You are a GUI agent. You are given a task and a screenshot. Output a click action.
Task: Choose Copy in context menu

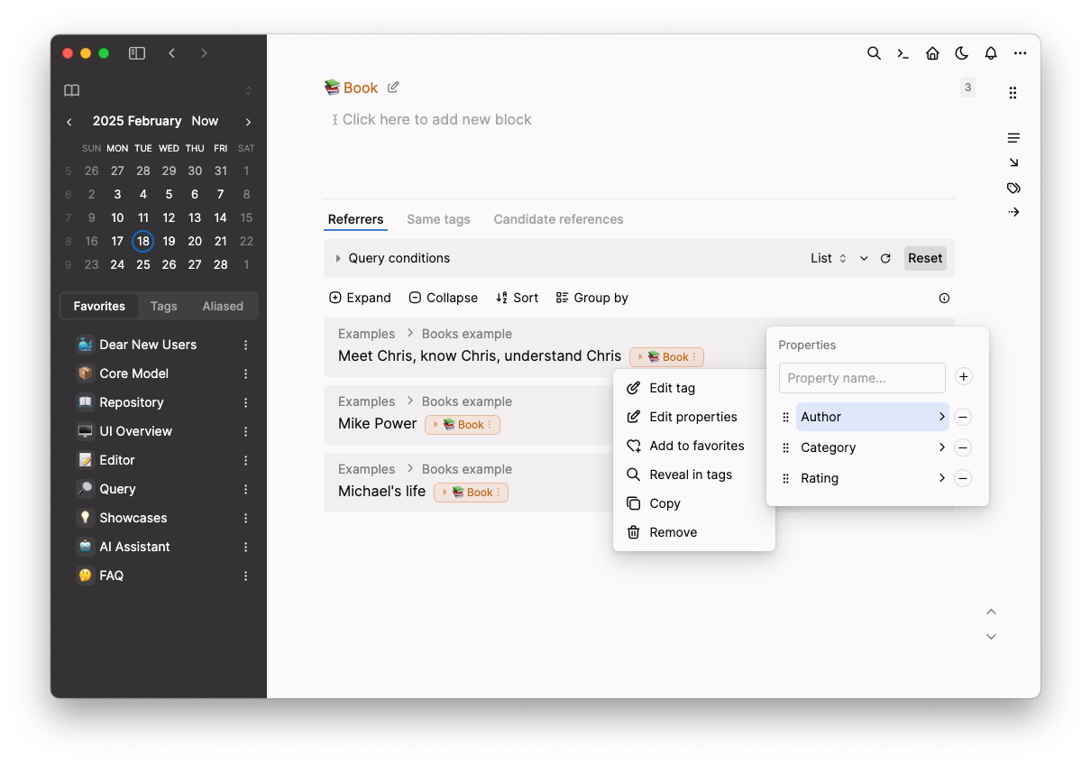tap(694, 503)
